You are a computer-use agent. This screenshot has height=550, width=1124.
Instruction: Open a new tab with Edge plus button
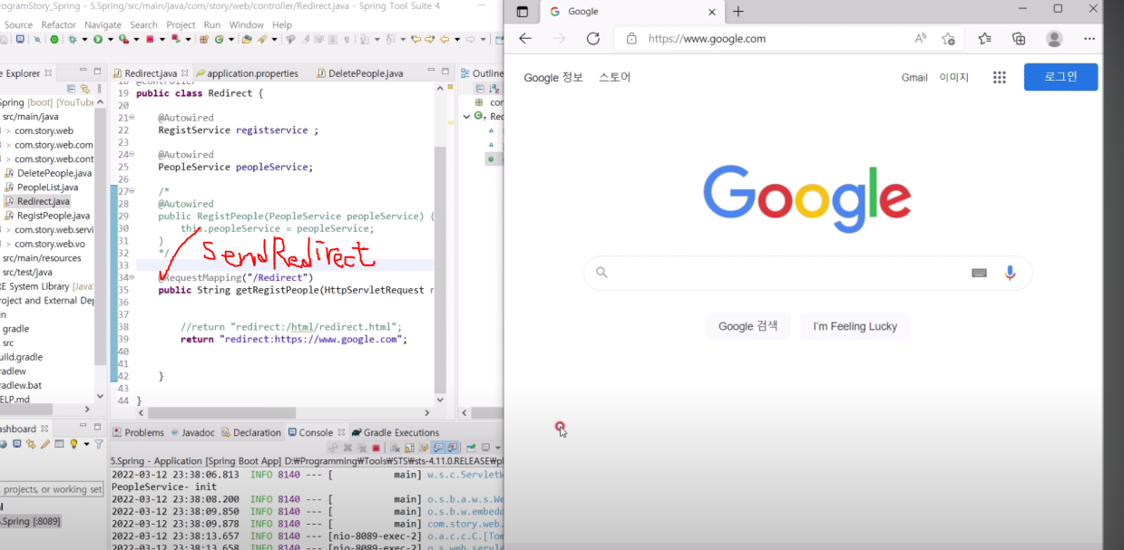click(x=738, y=12)
